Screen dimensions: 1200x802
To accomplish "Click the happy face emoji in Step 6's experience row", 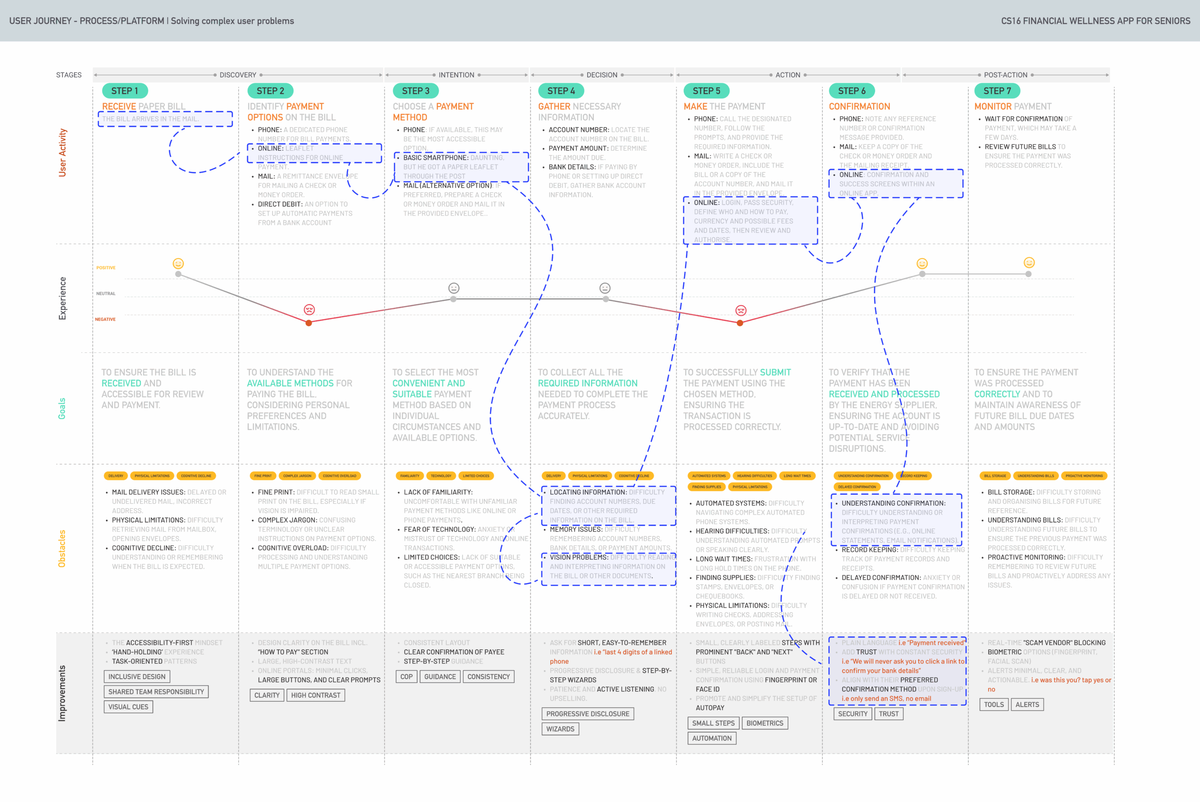I will click(x=922, y=263).
